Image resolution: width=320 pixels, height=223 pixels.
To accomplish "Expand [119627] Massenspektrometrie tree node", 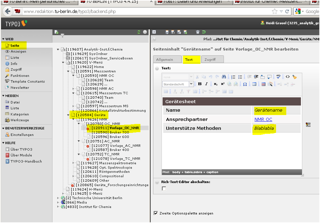I will [73, 163].
